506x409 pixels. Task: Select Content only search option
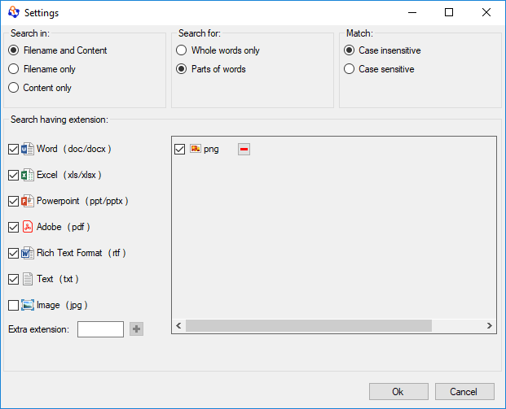[x=14, y=88]
